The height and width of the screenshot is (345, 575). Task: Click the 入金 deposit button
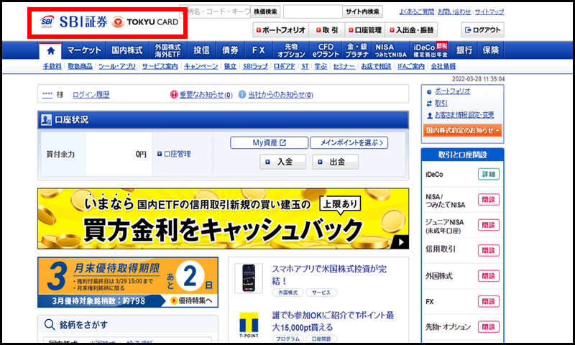coord(282,162)
